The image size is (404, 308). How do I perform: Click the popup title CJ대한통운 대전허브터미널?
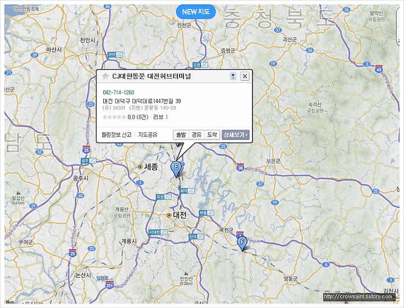coord(151,76)
